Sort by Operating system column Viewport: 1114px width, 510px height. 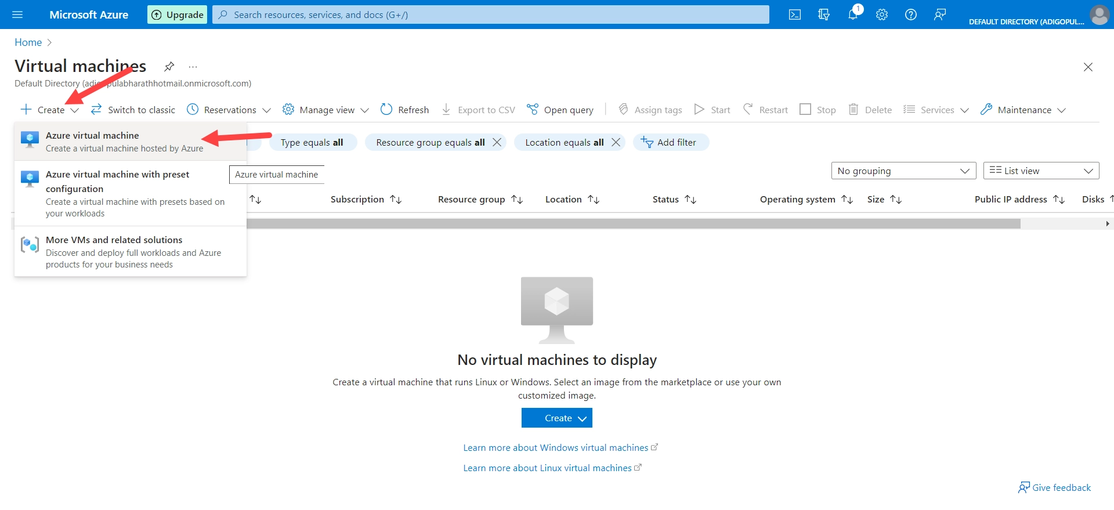pos(806,199)
